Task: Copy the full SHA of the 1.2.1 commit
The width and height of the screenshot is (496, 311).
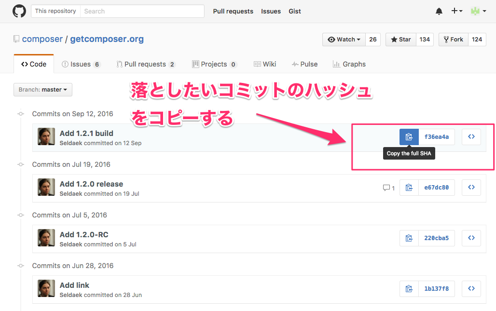Action: click(409, 136)
